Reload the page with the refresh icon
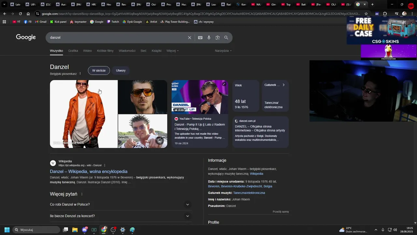The image size is (417, 235). (x=20, y=14)
